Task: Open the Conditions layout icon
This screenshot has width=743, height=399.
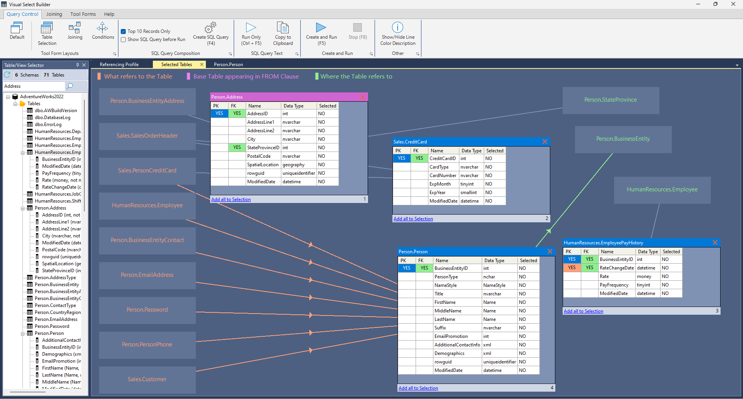Action: click(103, 28)
